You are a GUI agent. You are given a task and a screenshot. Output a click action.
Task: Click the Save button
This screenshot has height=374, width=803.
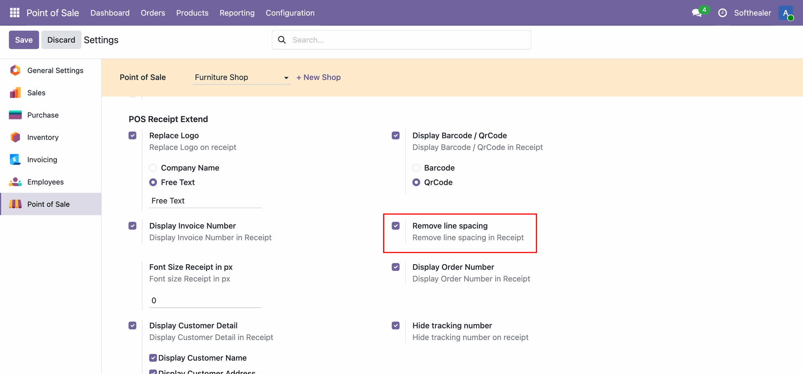[x=24, y=40]
